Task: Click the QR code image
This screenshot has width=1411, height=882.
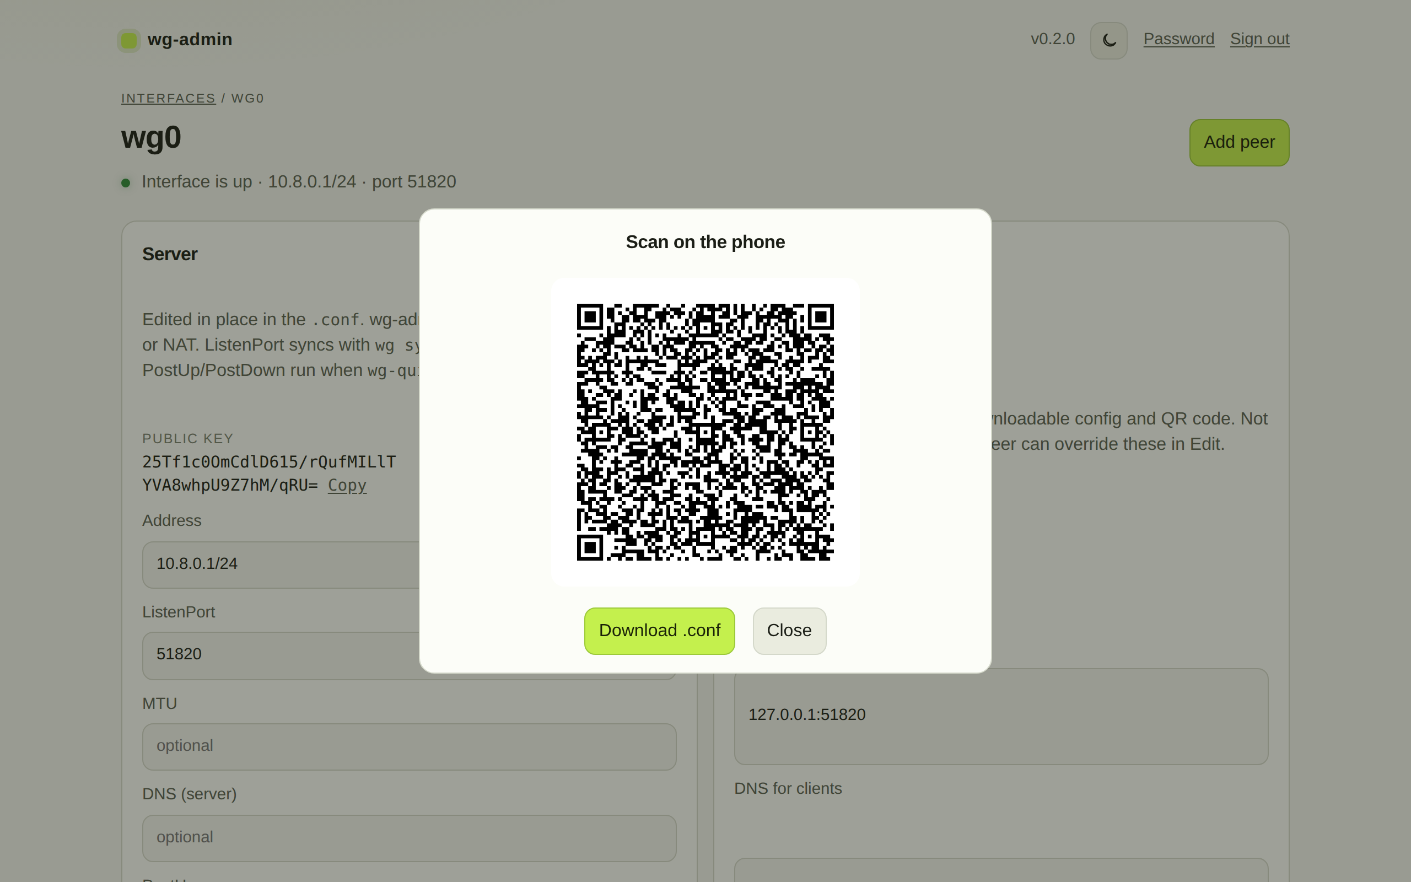Action: [x=705, y=432]
